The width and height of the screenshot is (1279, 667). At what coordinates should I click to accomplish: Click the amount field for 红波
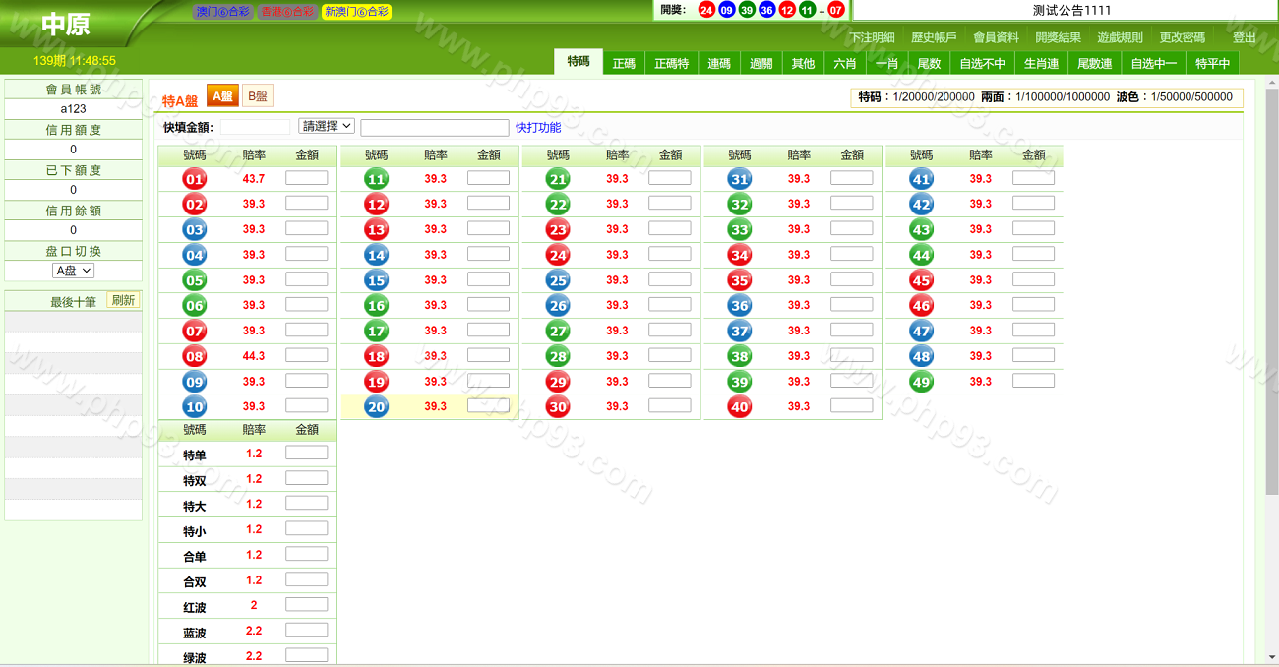[x=306, y=605]
